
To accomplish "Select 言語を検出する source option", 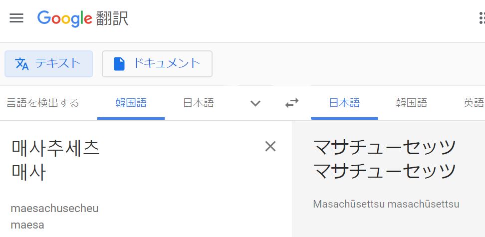I will tap(42, 103).
